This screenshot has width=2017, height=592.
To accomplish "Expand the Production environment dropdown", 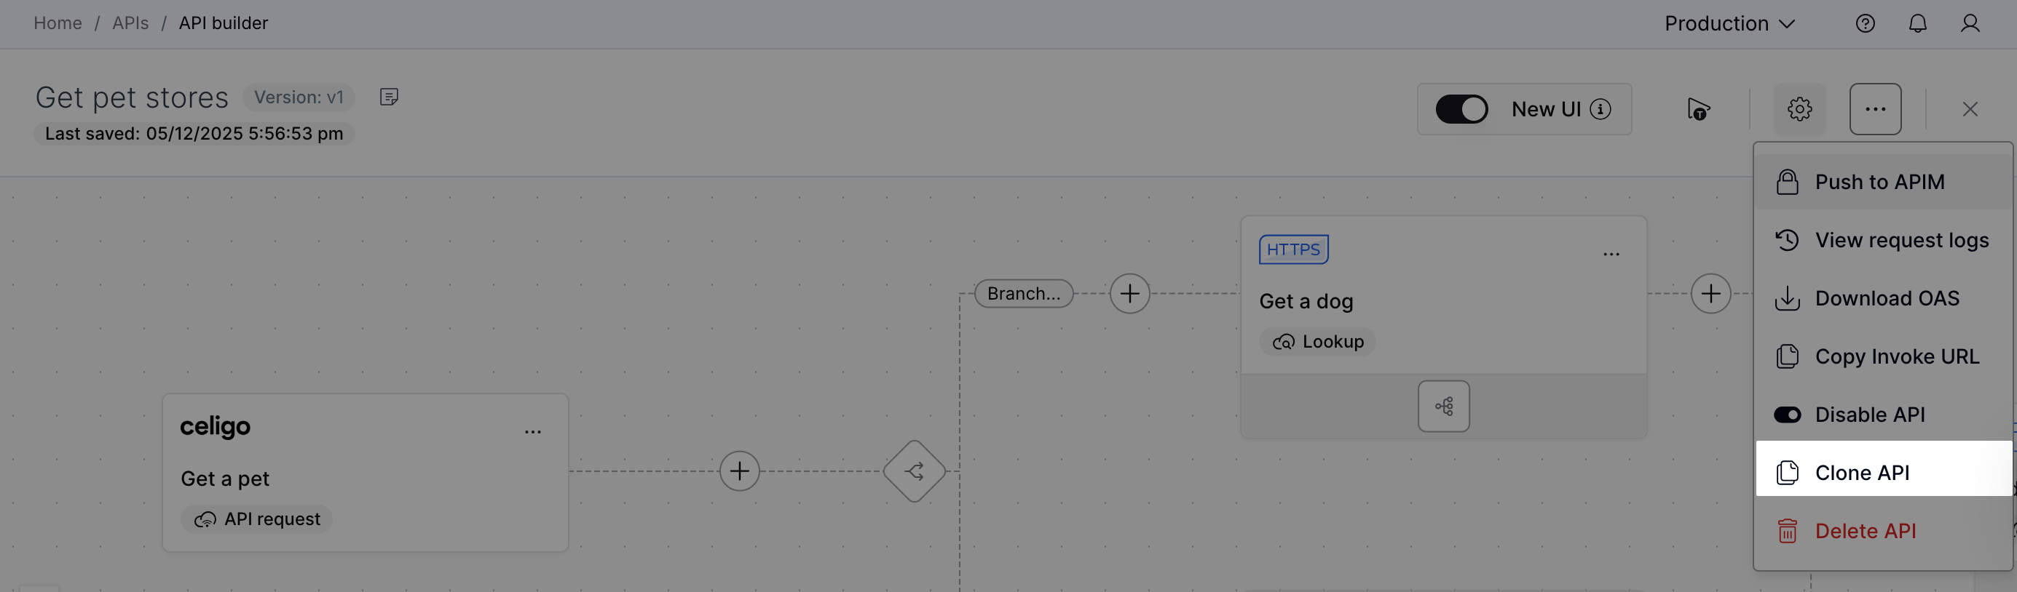I will tap(1729, 23).
